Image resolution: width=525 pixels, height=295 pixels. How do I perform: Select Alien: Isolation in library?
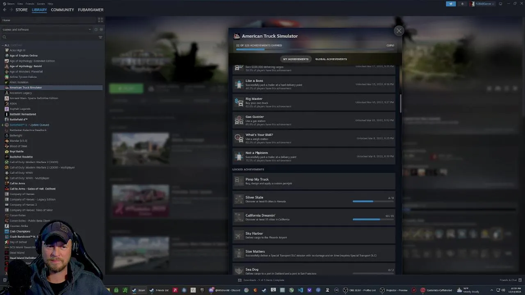19,82
